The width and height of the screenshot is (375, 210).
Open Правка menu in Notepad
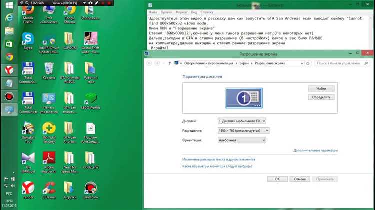tap(166, 12)
